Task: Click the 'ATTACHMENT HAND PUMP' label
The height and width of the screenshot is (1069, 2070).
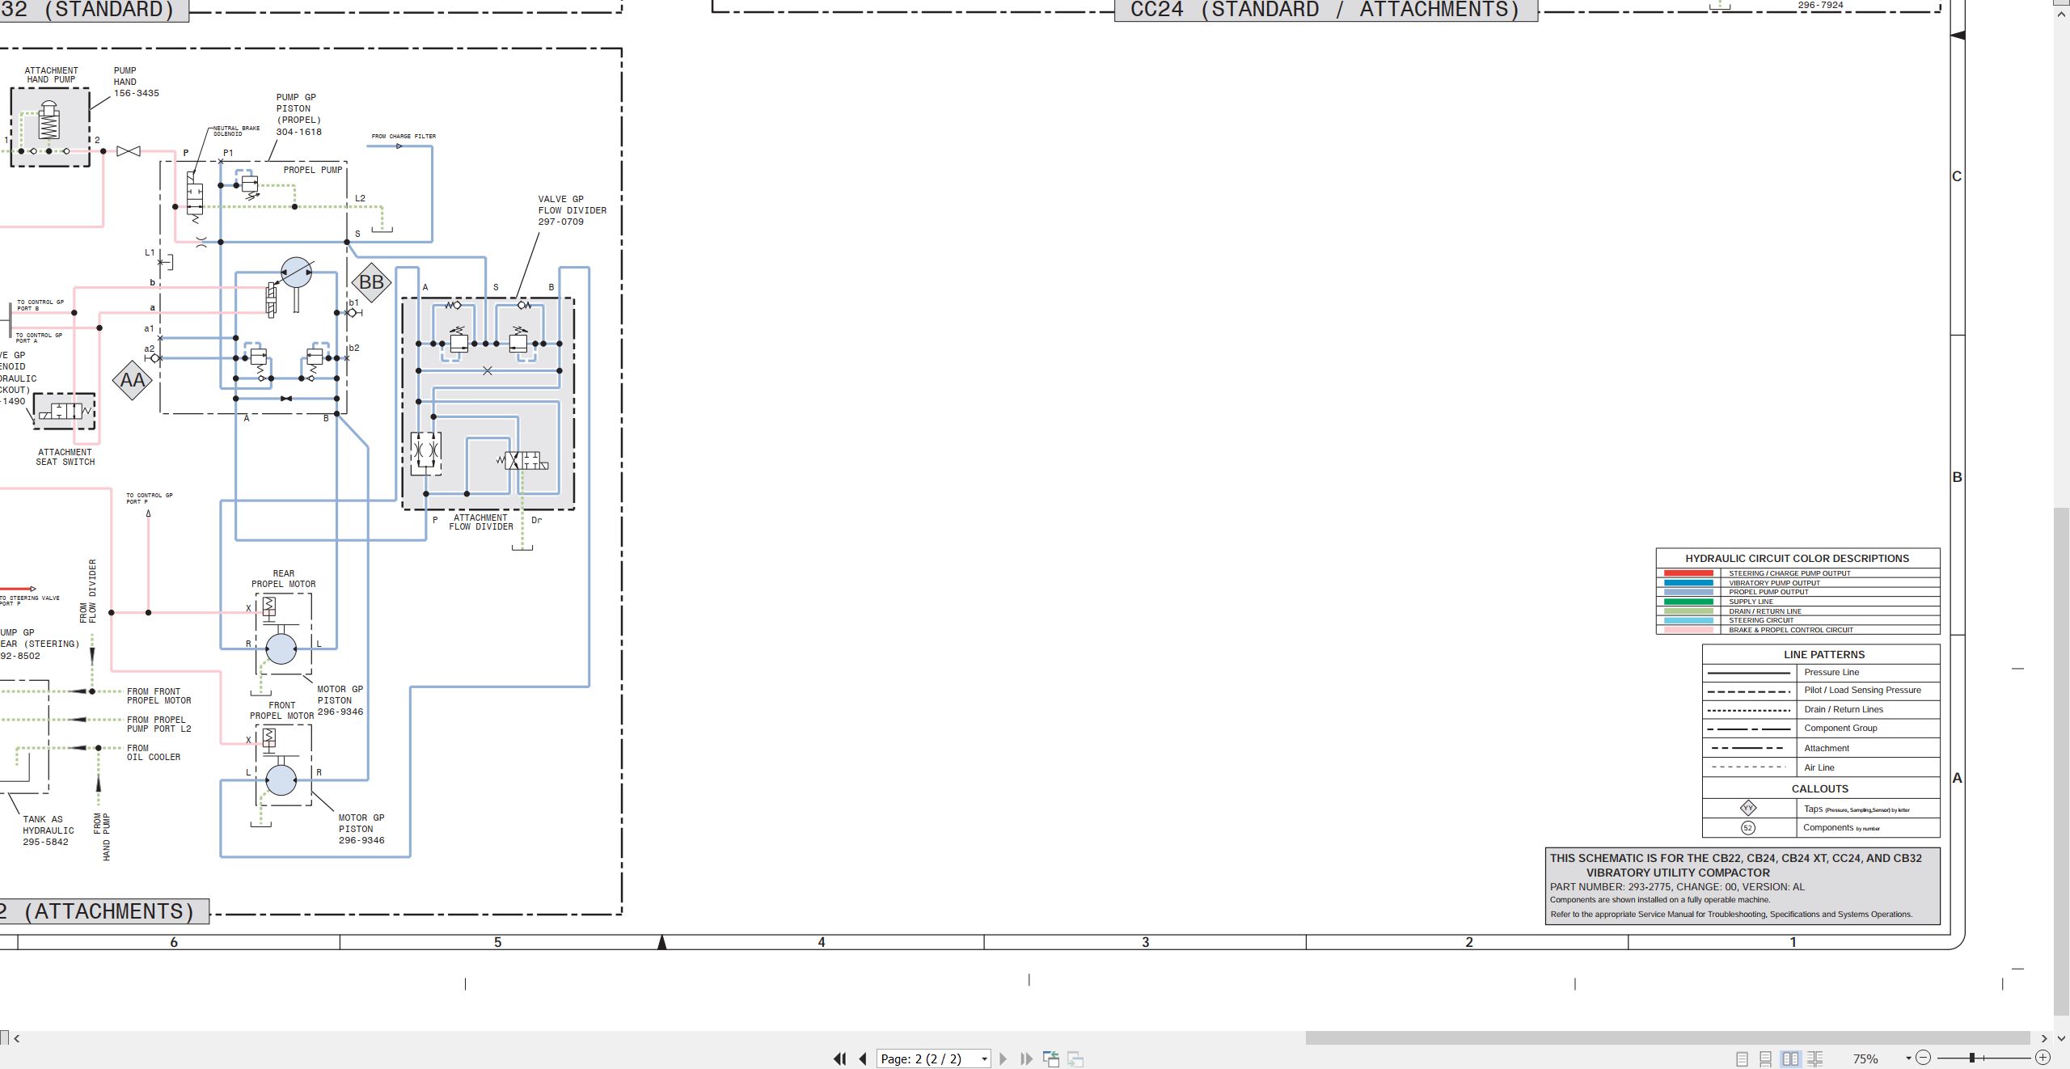Action: 51,75
